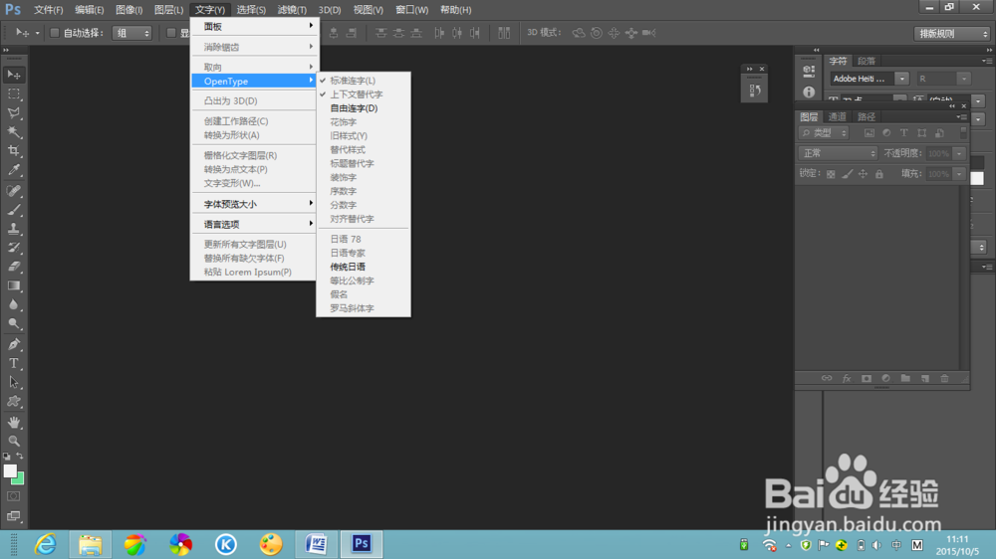This screenshot has width=996, height=559.
Task: Select the Healing Brush tool
Action: pyautogui.click(x=14, y=191)
